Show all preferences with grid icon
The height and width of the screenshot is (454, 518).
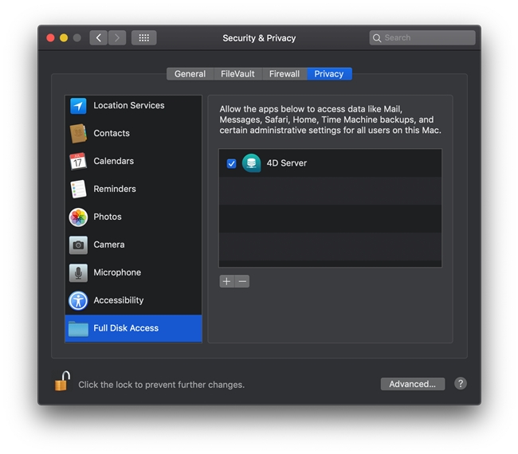pyautogui.click(x=143, y=37)
